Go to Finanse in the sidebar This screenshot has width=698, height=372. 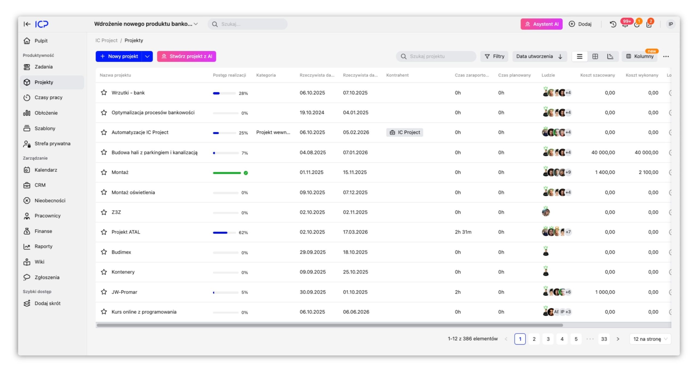pos(43,231)
